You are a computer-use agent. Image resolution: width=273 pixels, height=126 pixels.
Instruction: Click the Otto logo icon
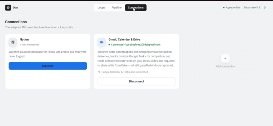[8, 8]
